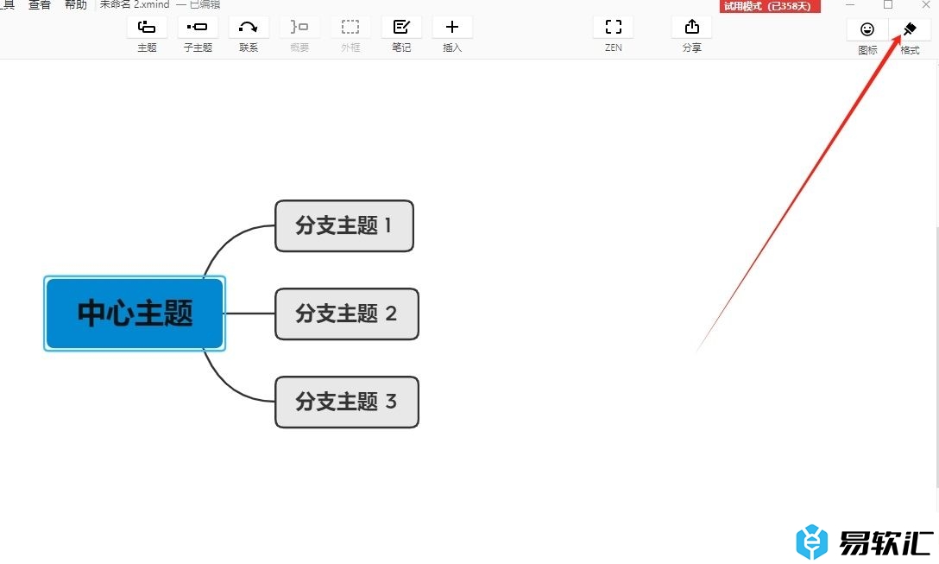
Task: Open the 图标 (Markers) smiley panel
Action: (867, 29)
